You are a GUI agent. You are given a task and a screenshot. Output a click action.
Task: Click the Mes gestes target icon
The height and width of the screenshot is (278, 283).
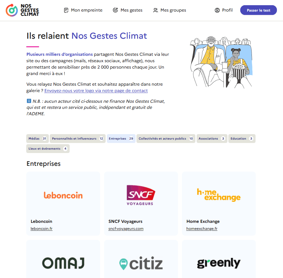click(115, 10)
